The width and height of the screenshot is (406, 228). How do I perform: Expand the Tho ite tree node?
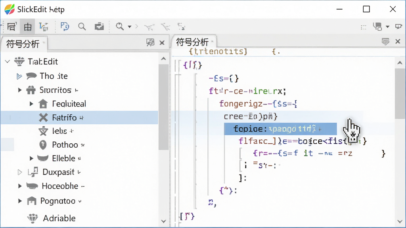(19, 76)
